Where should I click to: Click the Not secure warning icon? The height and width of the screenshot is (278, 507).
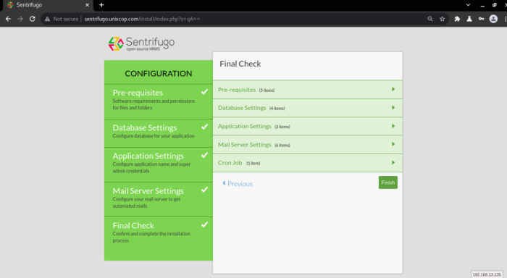pyautogui.click(x=47, y=19)
